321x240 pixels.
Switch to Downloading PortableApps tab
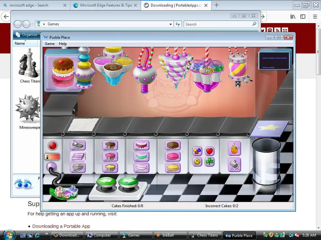click(176, 5)
